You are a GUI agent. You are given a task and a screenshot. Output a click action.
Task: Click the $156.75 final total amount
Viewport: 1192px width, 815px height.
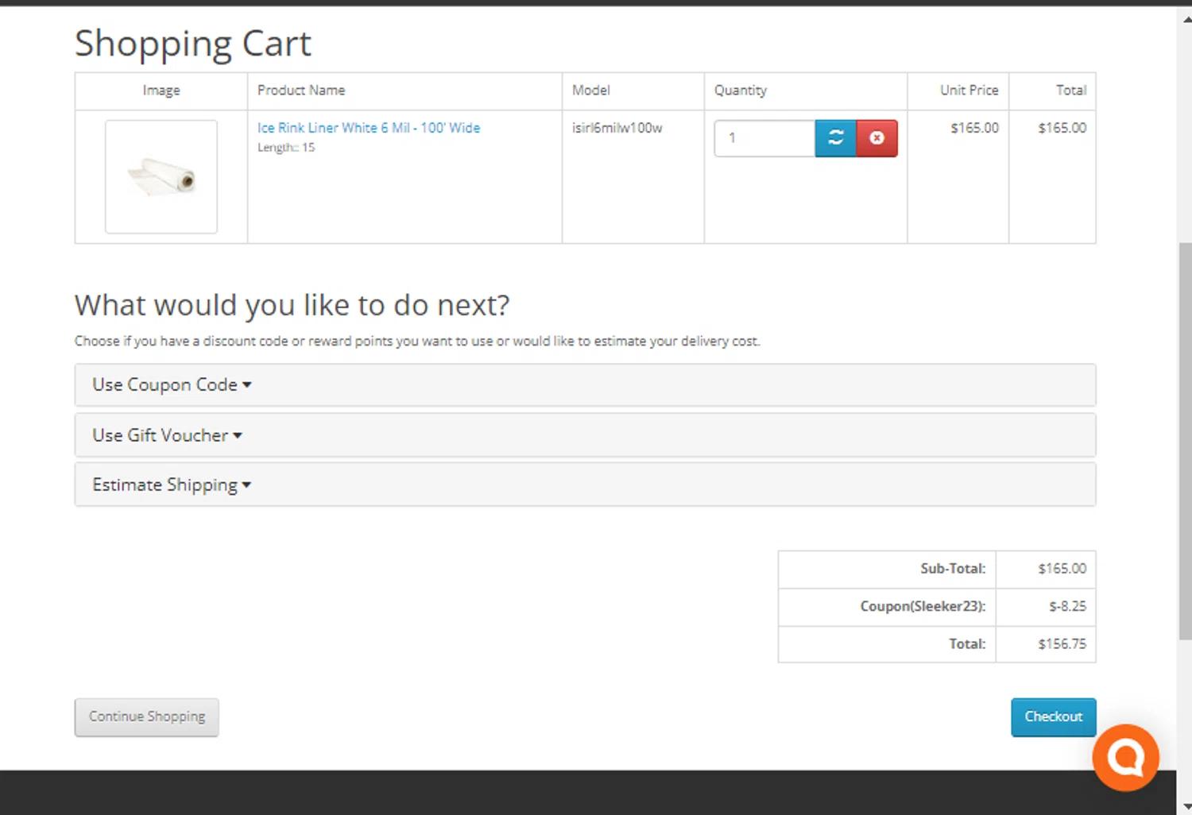tap(1062, 644)
